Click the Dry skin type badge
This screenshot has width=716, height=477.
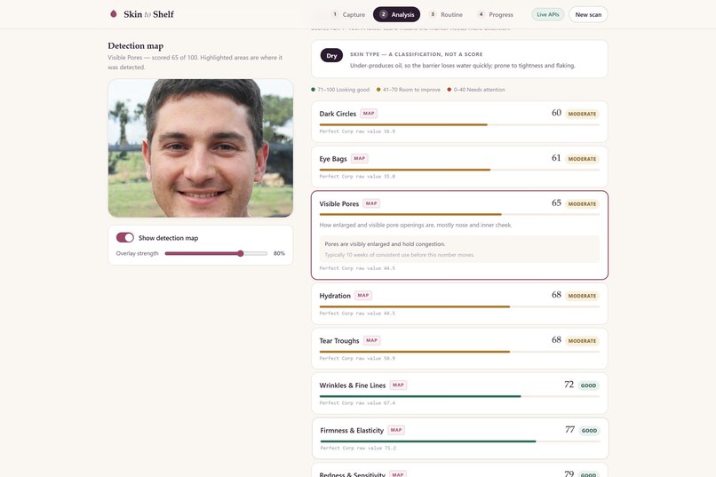pyautogui.click(x=331, y=56)
